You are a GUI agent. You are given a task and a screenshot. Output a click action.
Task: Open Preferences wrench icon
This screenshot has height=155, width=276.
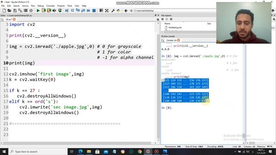[x=113, y=11]
